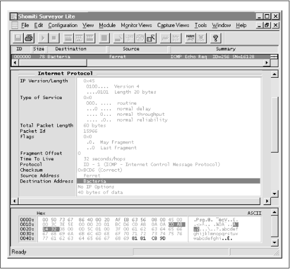Click decode pane horizontal scroll right arrow
Image resolution: width=290 pixels, height=269 pixels.
pyautogui.click(x=267, y=201)
